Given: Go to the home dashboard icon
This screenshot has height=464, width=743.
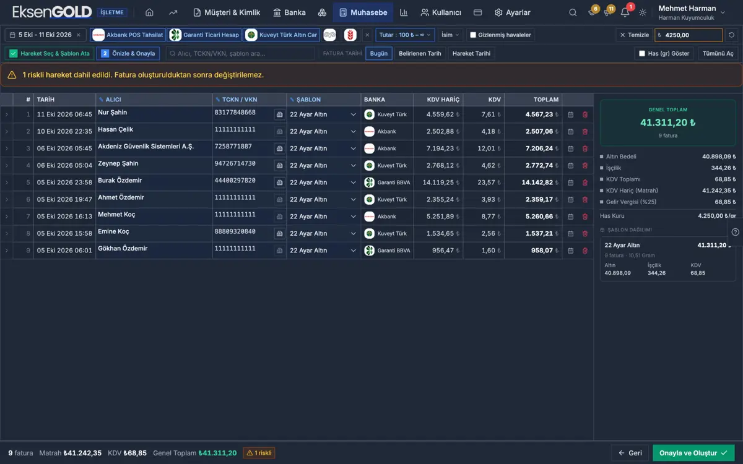Looking at the screenshot, I should 149,12.
